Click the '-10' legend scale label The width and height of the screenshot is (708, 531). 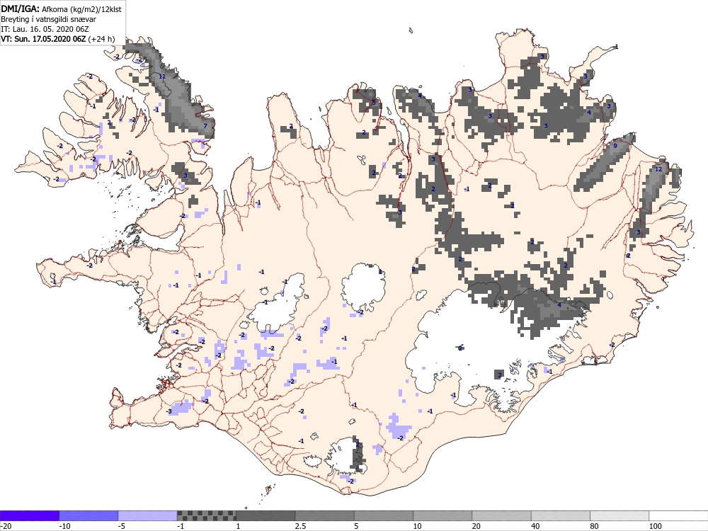click(65, 526)
